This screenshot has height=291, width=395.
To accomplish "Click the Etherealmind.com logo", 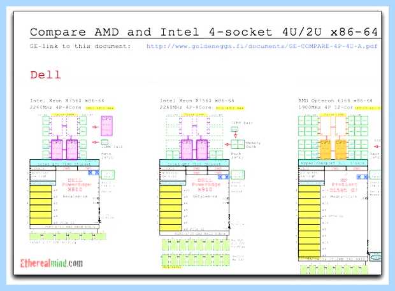I will click(x=52, y=263).
